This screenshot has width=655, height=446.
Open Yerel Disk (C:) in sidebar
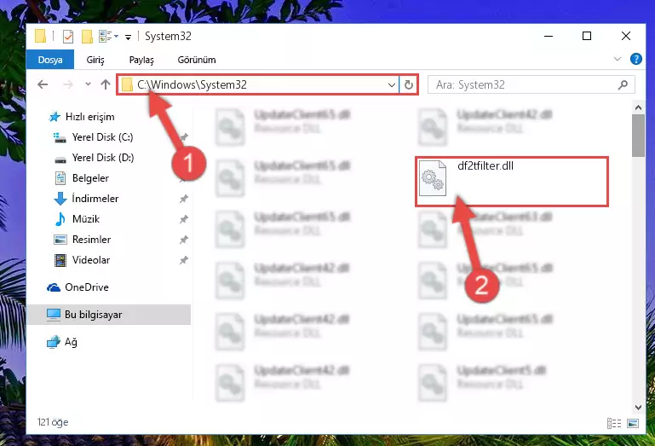tap(102, 137)
